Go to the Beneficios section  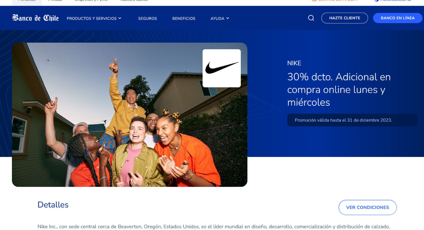coord(184,19)
